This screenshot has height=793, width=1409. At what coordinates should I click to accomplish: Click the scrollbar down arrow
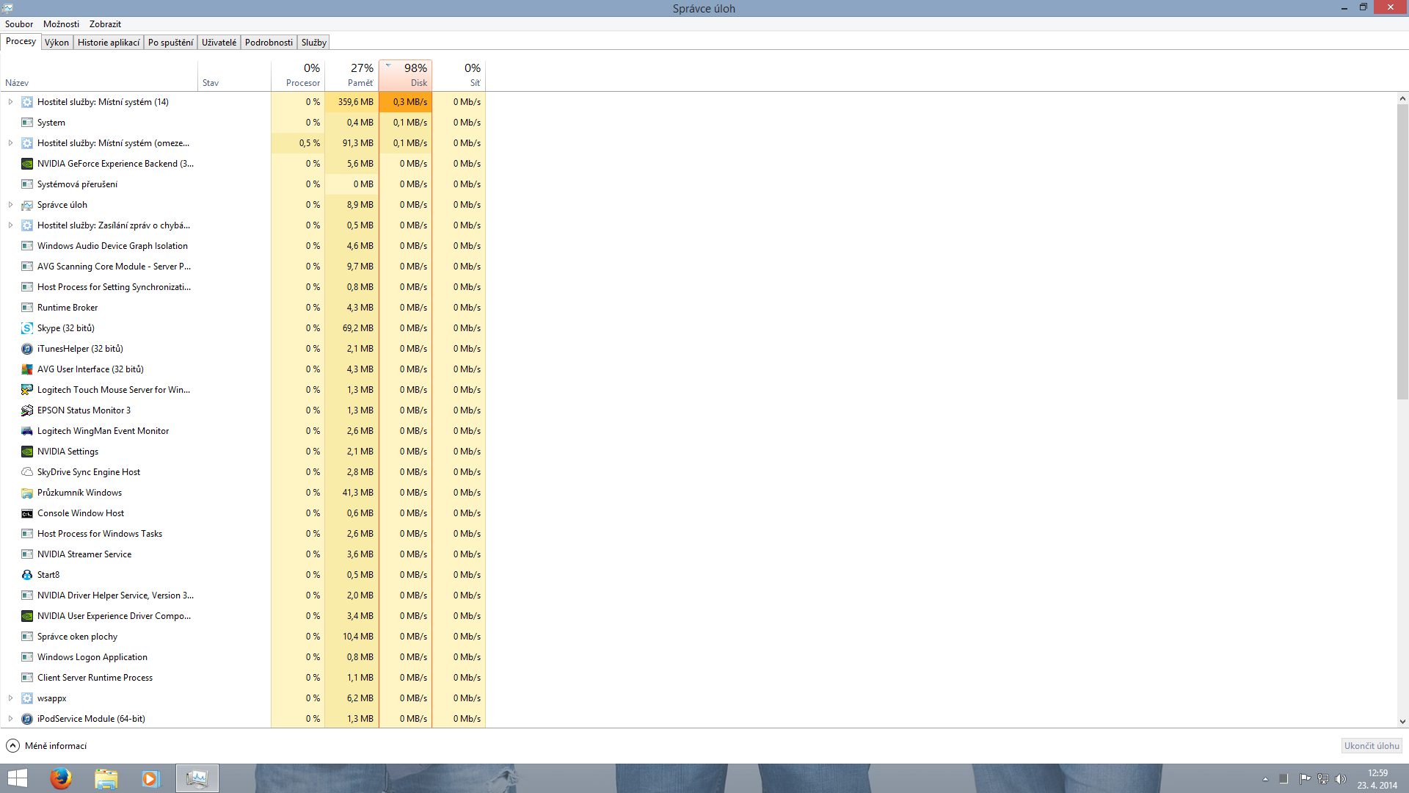click(1402, 722)
